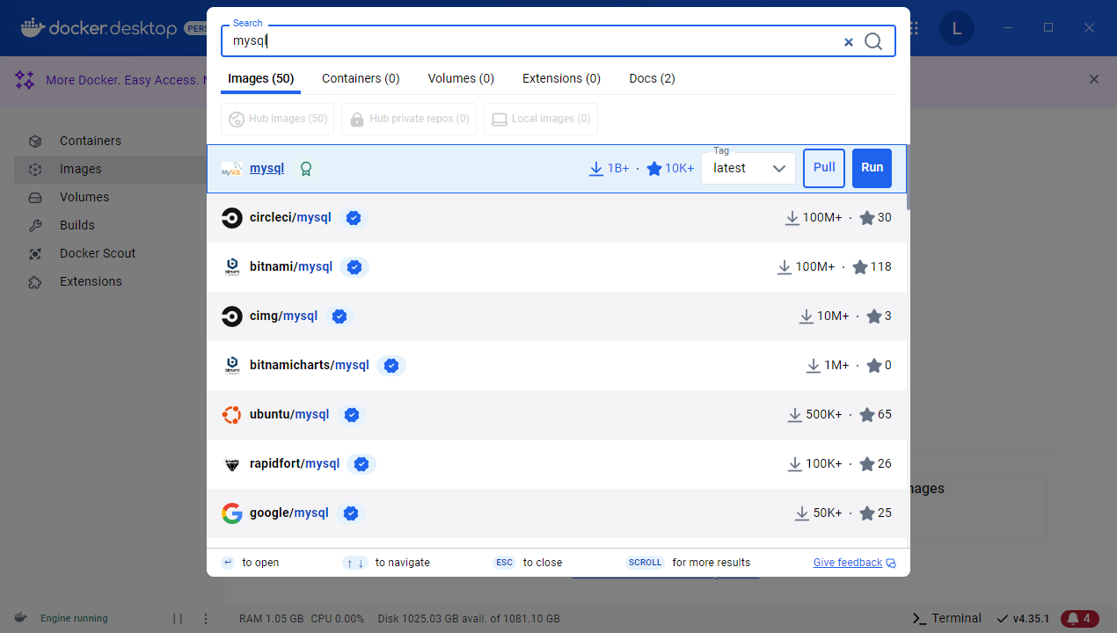Screen dimensions: 1117x633
Task: Click the Docker Scout sidebar icon
Action: (x=35, y=253)
